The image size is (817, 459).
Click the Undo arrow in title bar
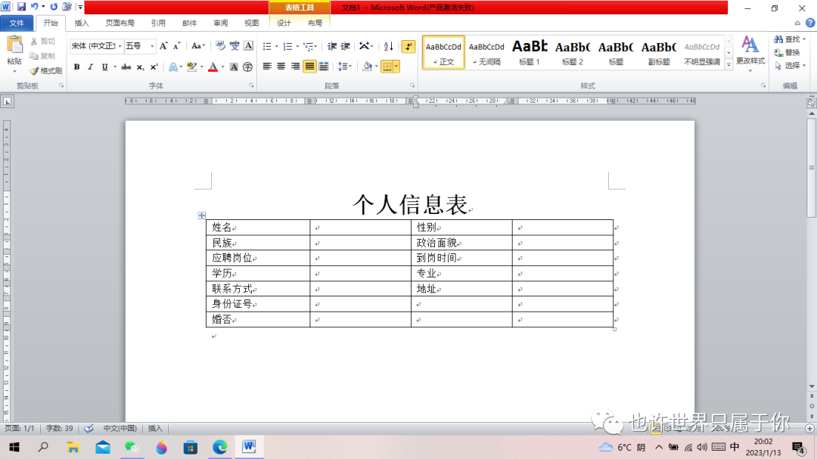pyautogui.click(x=34, y=7)
